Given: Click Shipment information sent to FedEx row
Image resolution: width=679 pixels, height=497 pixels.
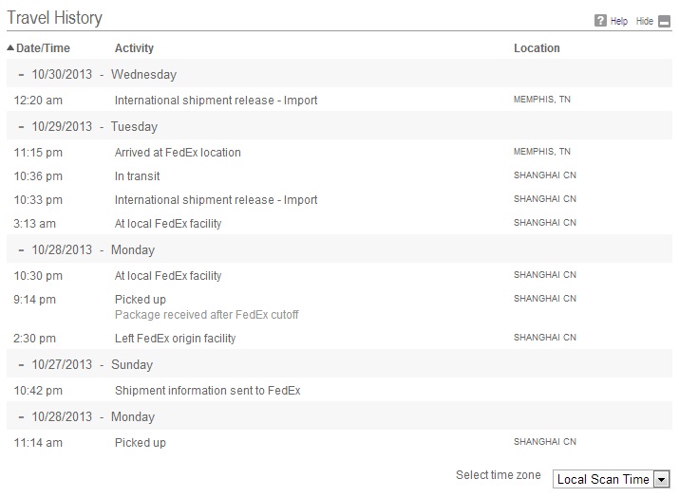Looking at the screenshot, I should point(340,390).
